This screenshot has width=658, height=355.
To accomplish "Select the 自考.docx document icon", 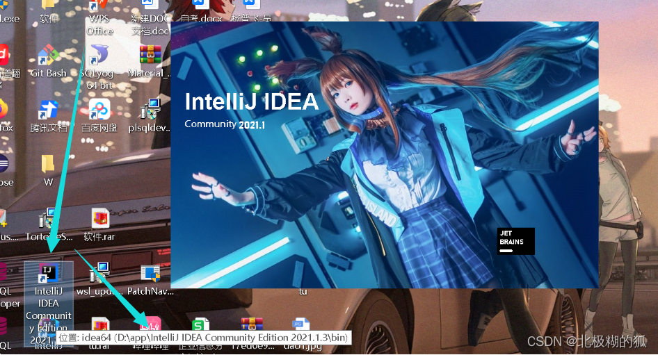I will click(200, 11).
